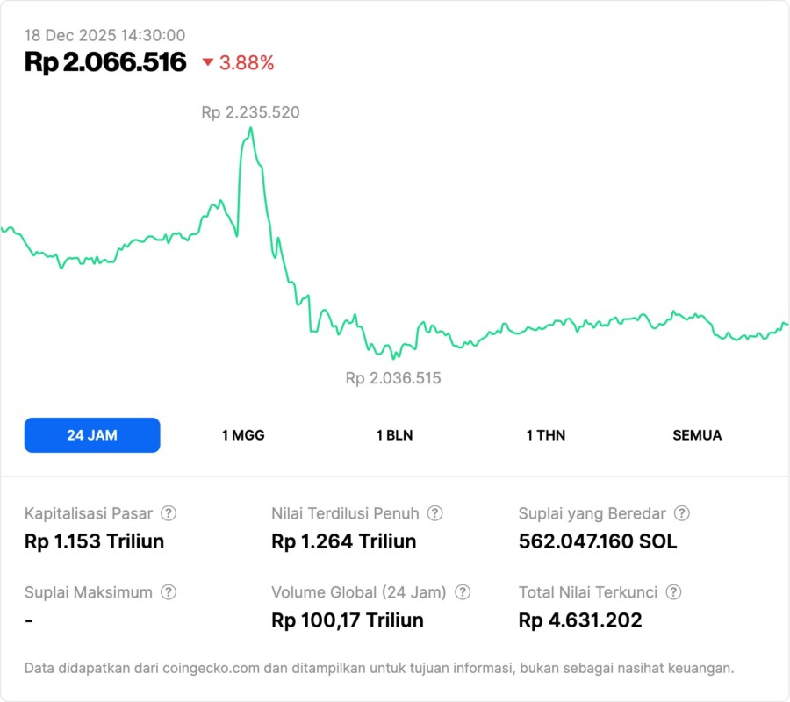Click the Rp 1.153 Triliun market cap value
The width and height of the screenshot is (790, 702).
(94, 541)
